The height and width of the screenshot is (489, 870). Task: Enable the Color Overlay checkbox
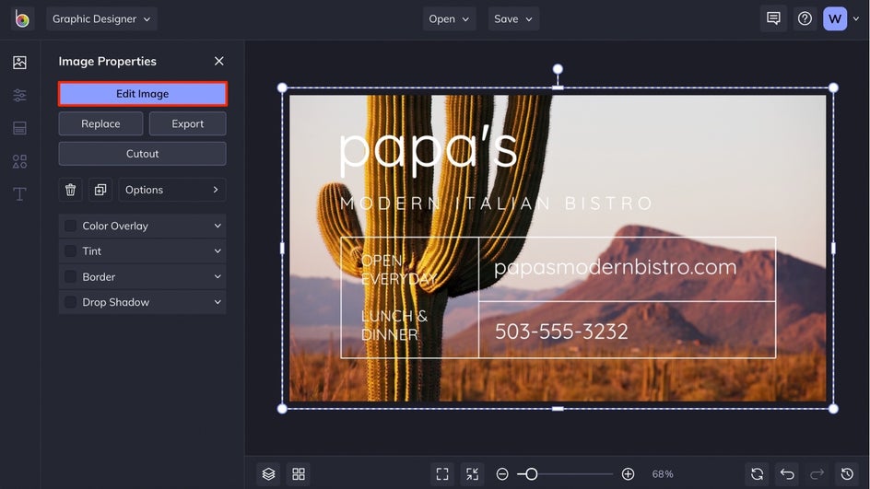point(70,227)
